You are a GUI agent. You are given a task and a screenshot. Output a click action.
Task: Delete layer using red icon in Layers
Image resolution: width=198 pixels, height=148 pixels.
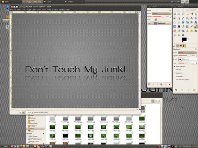click(x=169, y=85)
